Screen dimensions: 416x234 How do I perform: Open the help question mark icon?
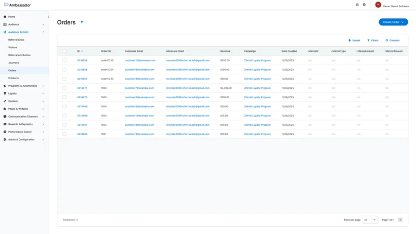365,5
